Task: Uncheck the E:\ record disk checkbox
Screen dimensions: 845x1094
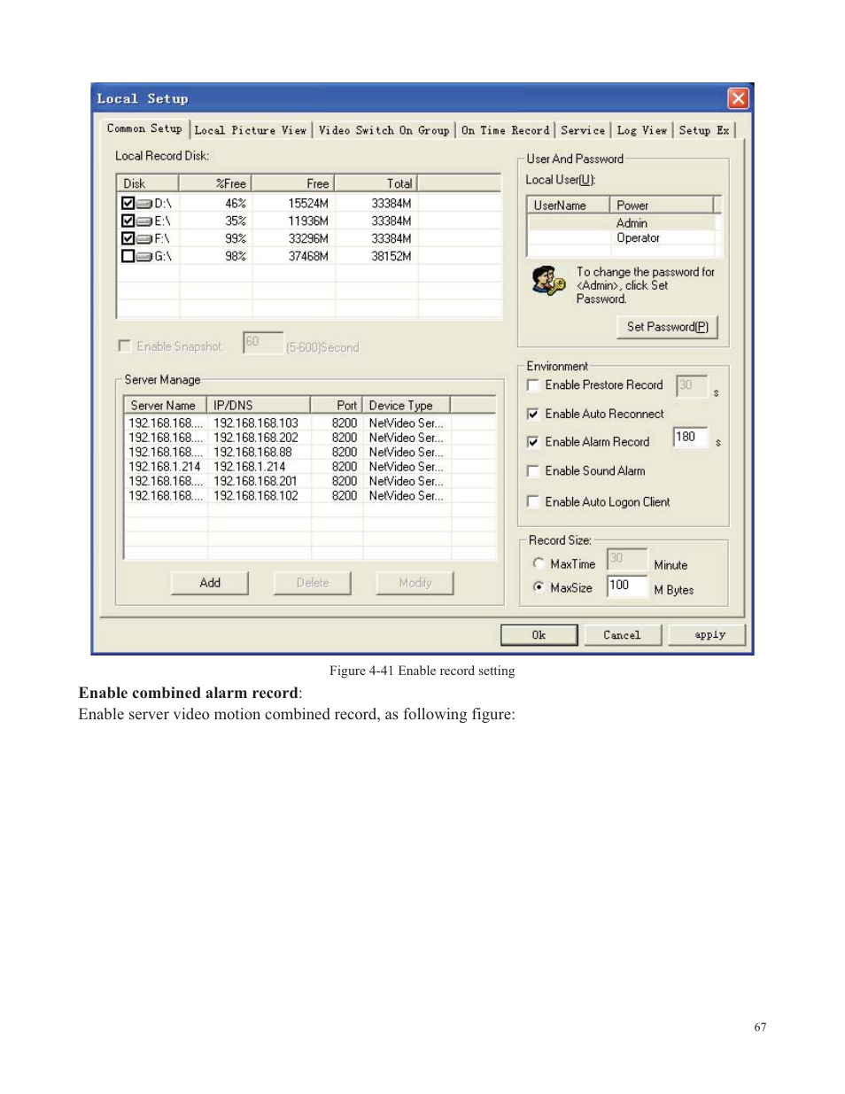Action: (x=128, y=221)
